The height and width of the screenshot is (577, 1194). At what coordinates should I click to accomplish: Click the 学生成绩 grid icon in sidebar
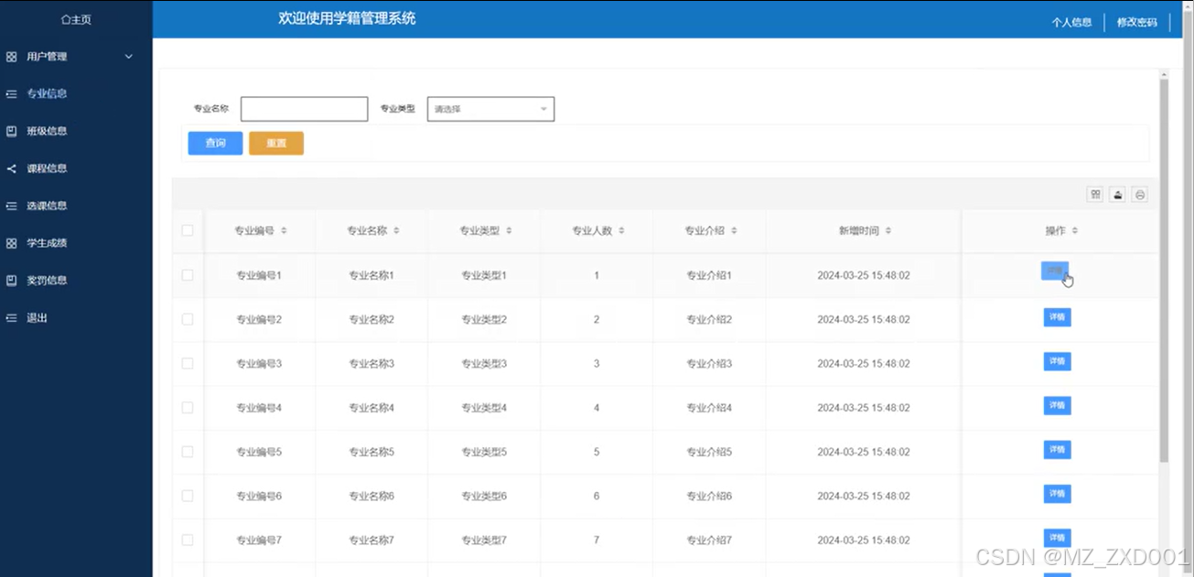pos(12,243)
